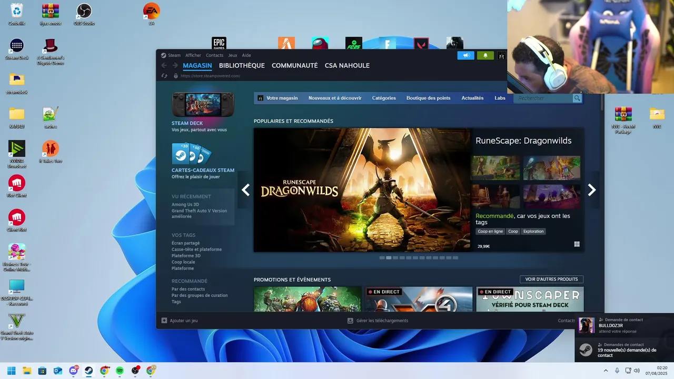
Task: Open the Steam Deck promo image
Action: pyautogui.click(x=203, y=105)
